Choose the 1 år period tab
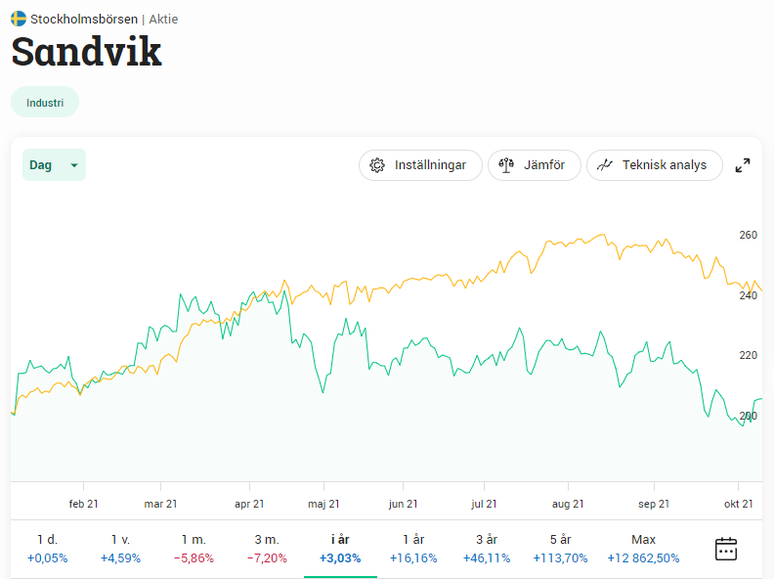 coord(413,549)
